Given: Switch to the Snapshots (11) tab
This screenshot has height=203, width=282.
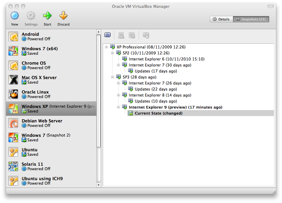Looking at the screenshot, I should 251,19.
